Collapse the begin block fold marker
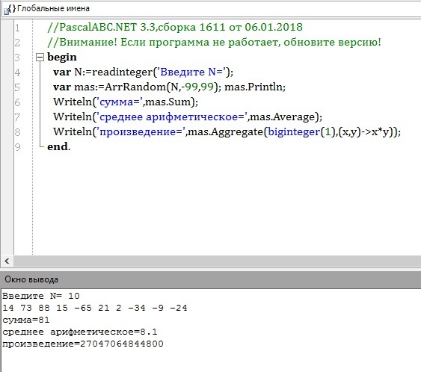 (40, 57)
